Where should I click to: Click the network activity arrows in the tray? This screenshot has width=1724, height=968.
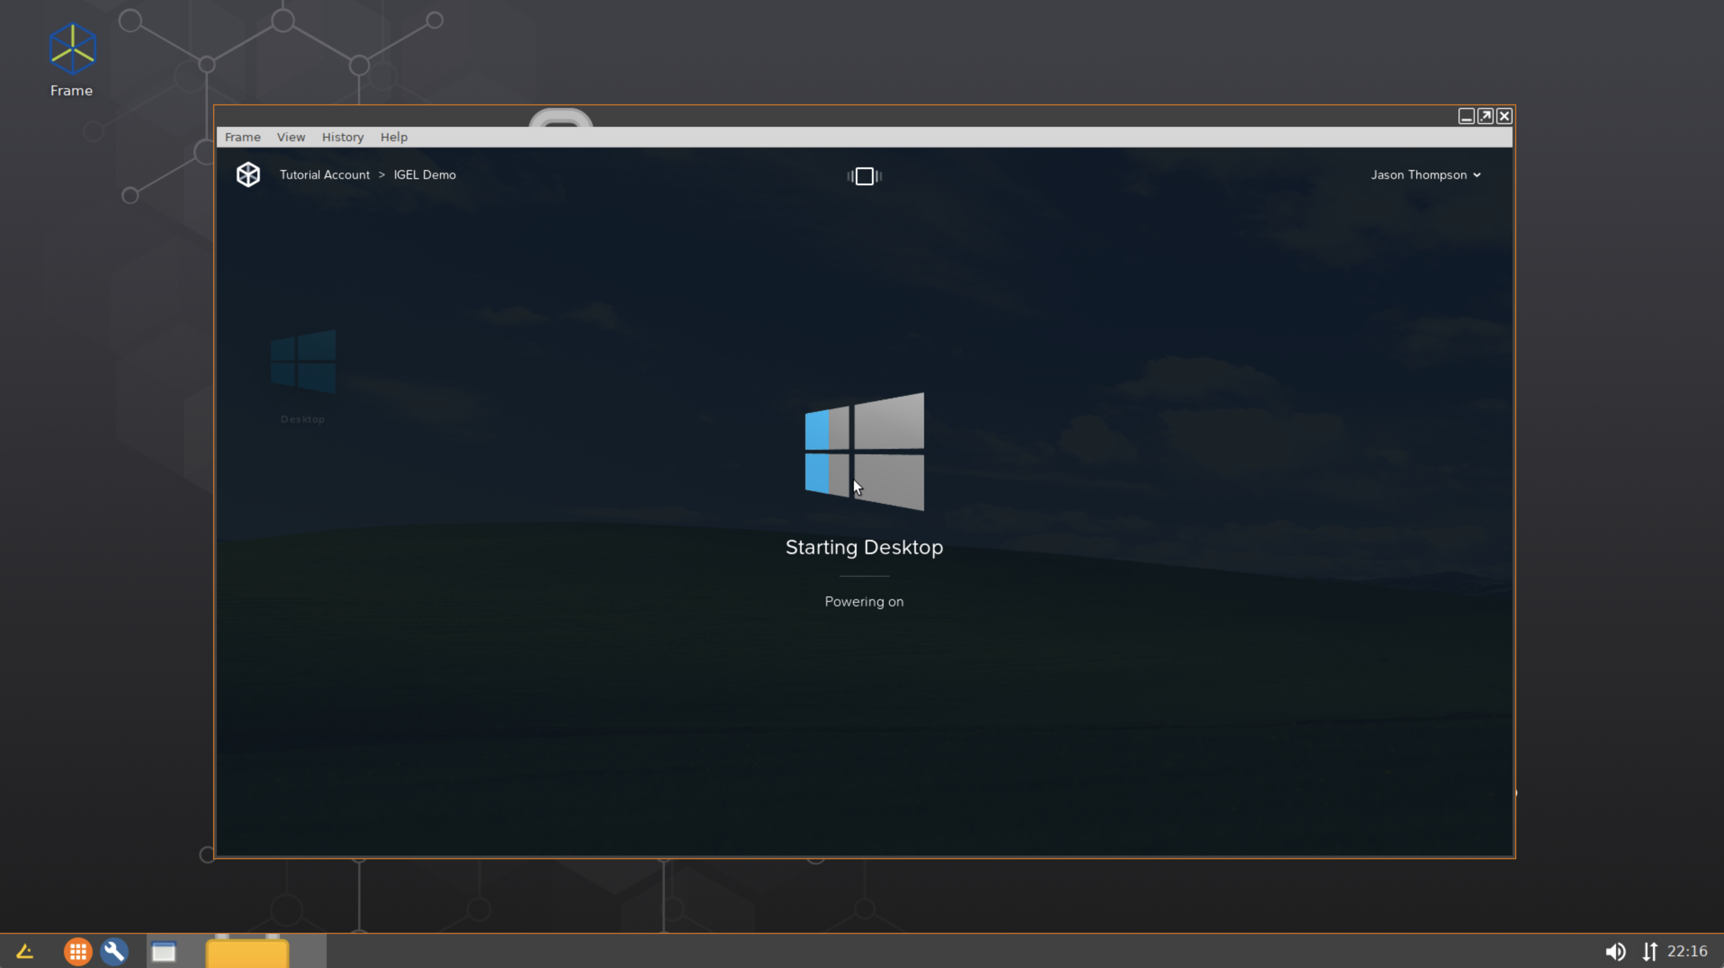[1650, 950]
